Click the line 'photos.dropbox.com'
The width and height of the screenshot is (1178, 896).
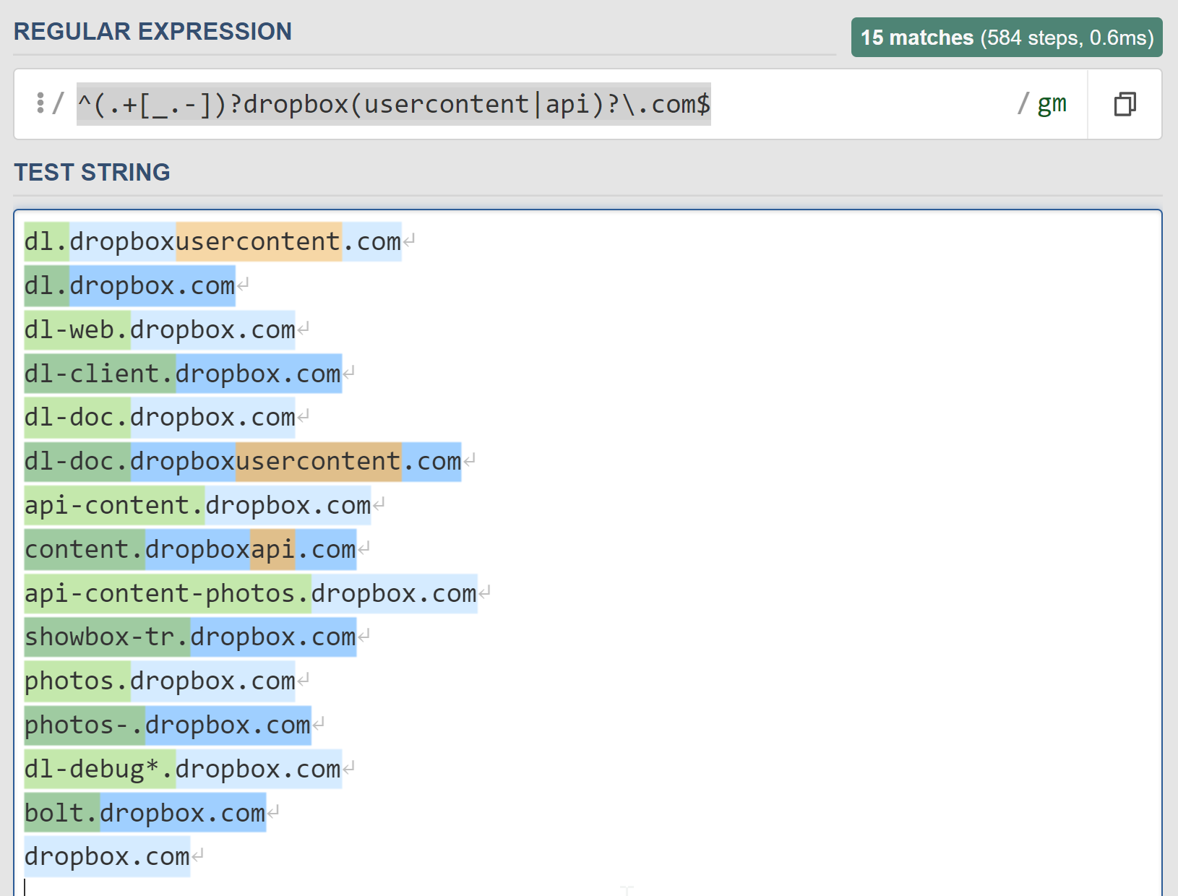click(x=160, y=681)
